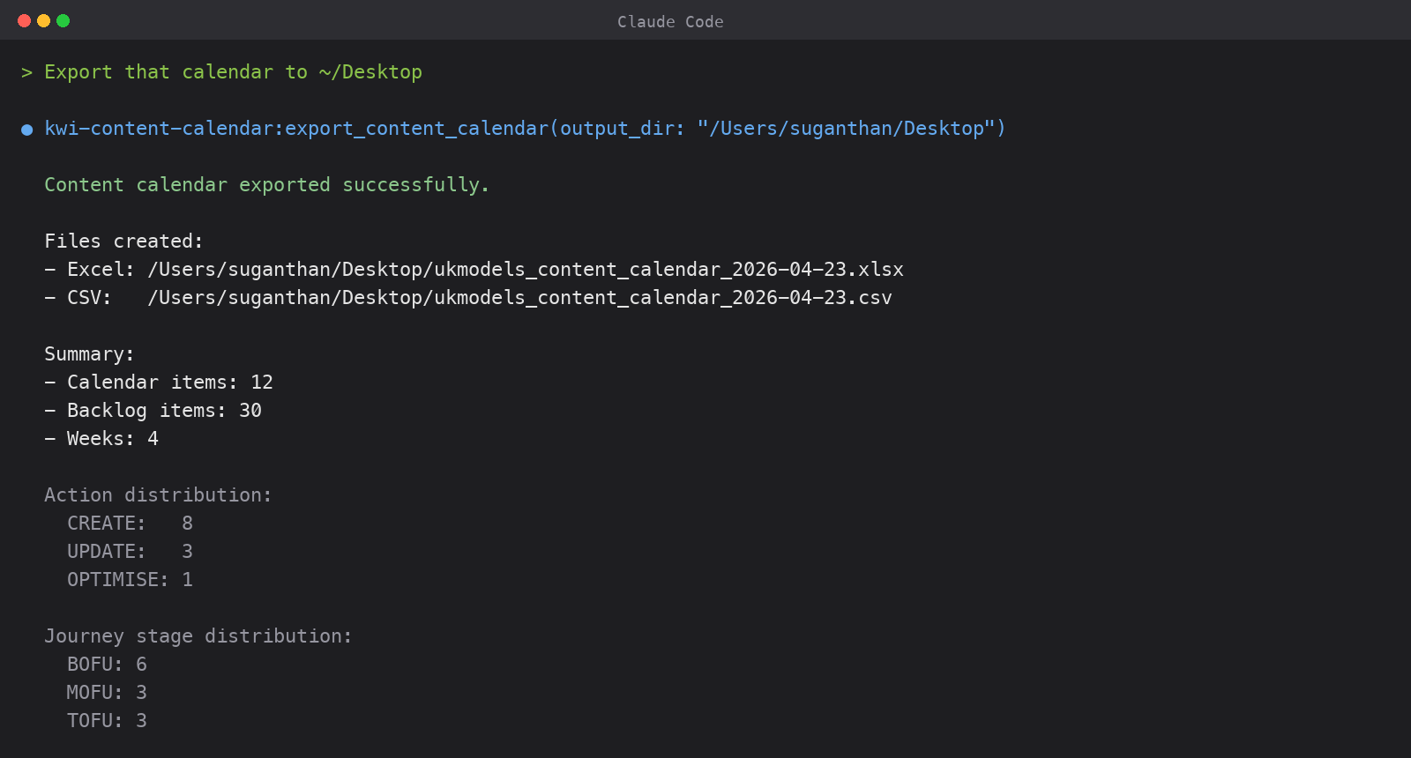Click the 'Files created:' heading
Screen dimensions: 1411x758
(123, 242)
